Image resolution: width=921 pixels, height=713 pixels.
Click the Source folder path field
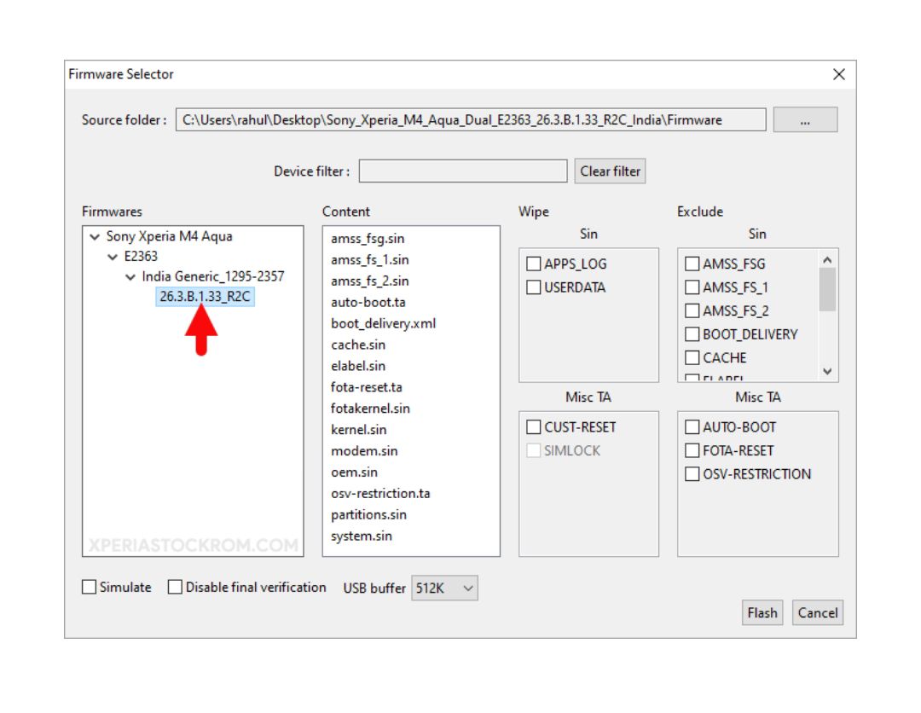pos(471,119)
